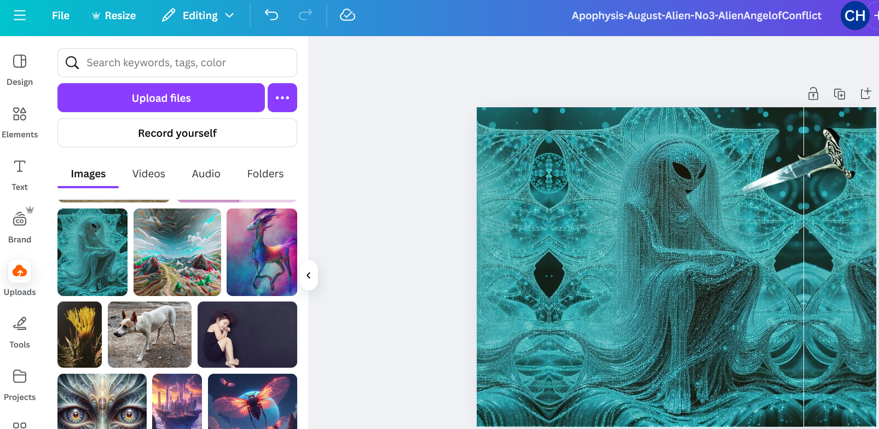Redo the last action
Image resolution: width=879 pixels, height=429 pixels.
click(305, 15)
